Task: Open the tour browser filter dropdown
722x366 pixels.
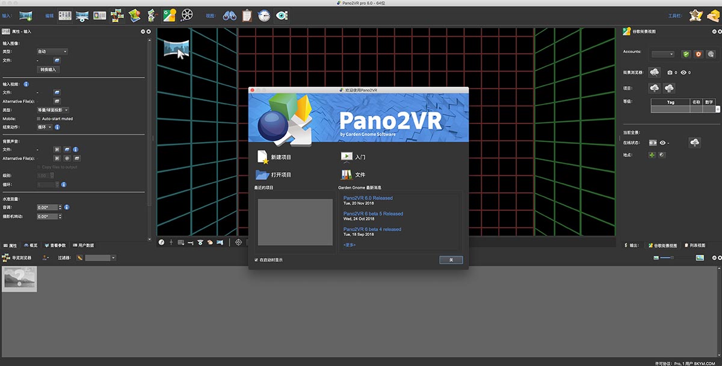Action: [x=100, y=258]
